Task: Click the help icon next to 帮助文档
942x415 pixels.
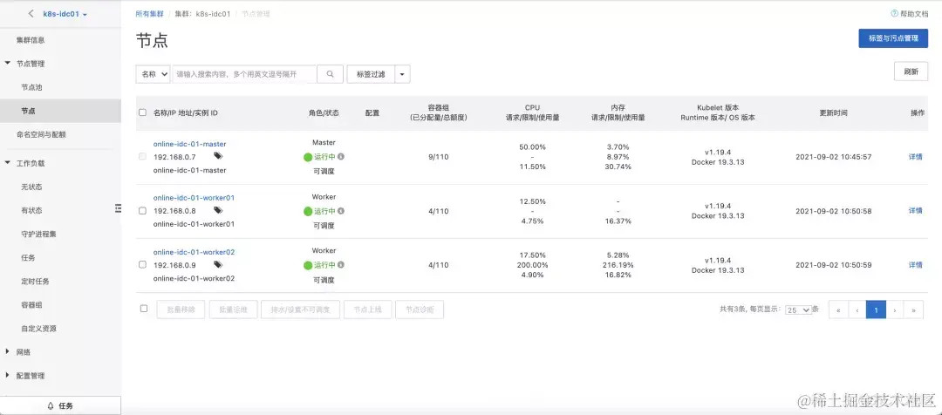Action: coord(894,13)
